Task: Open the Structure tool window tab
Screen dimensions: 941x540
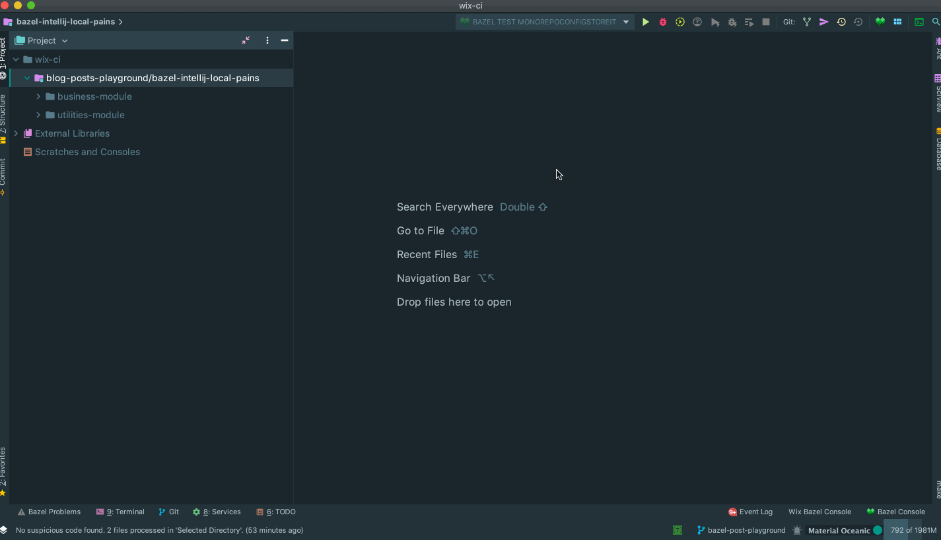Action: coord(4,119)
